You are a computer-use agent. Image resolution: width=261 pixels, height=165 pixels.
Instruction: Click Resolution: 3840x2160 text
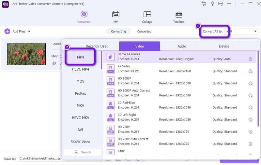click(x=175, y=71)
